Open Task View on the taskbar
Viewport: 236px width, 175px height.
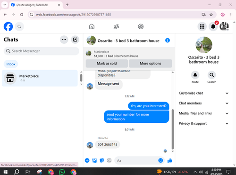click(28, 172)
